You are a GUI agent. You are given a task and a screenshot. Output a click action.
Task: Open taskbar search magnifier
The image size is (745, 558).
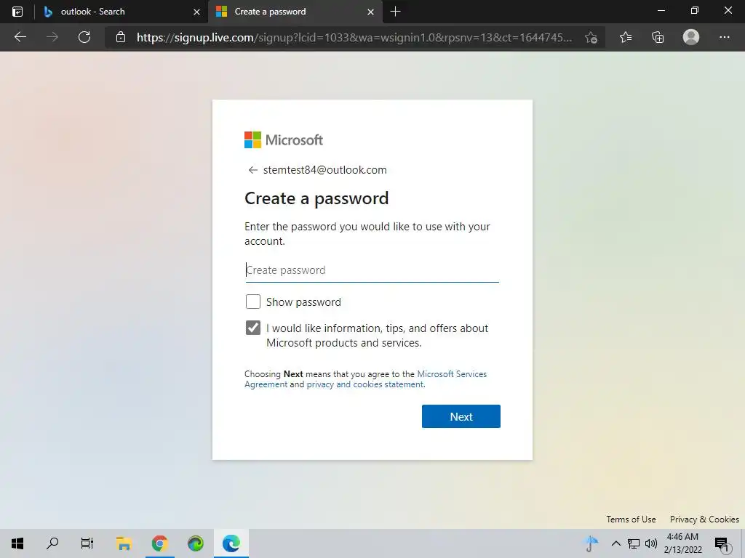(52, 543)
